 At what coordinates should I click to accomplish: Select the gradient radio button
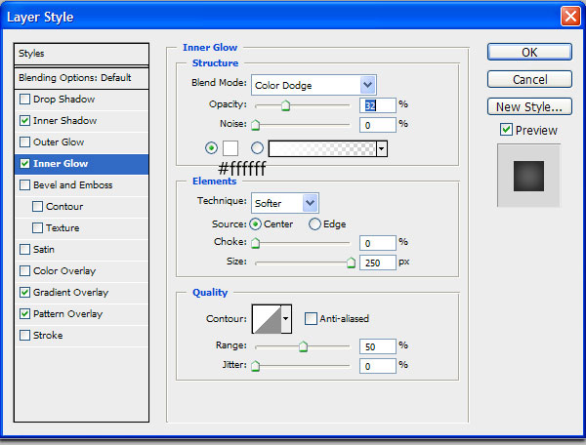(x=257, y=148)
